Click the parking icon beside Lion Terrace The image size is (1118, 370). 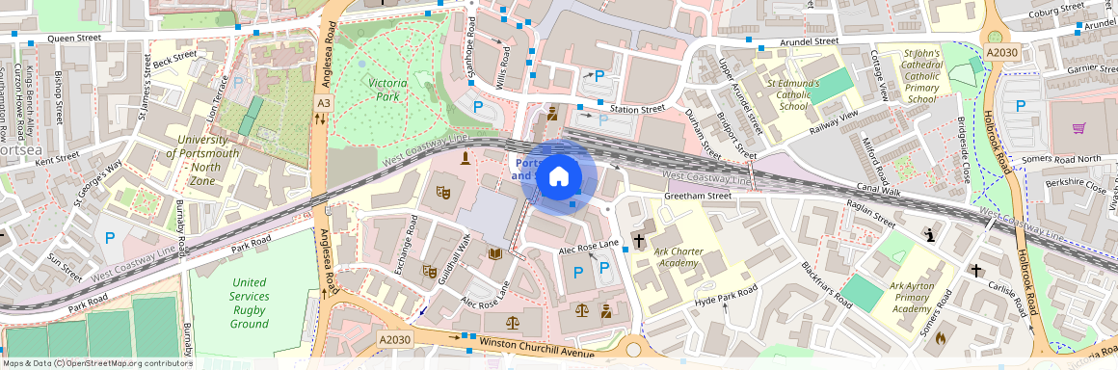(238, 82)
